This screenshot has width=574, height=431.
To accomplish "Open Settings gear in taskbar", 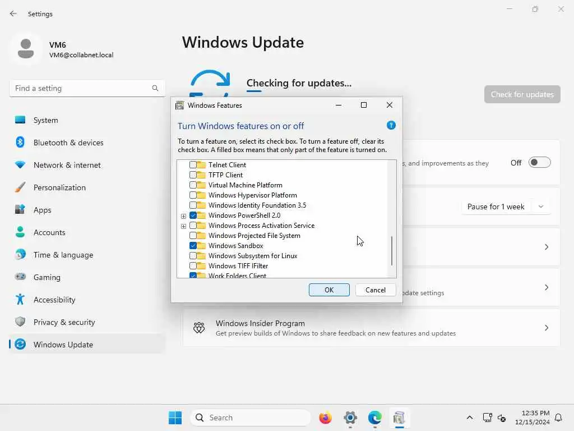I will 350,418.
